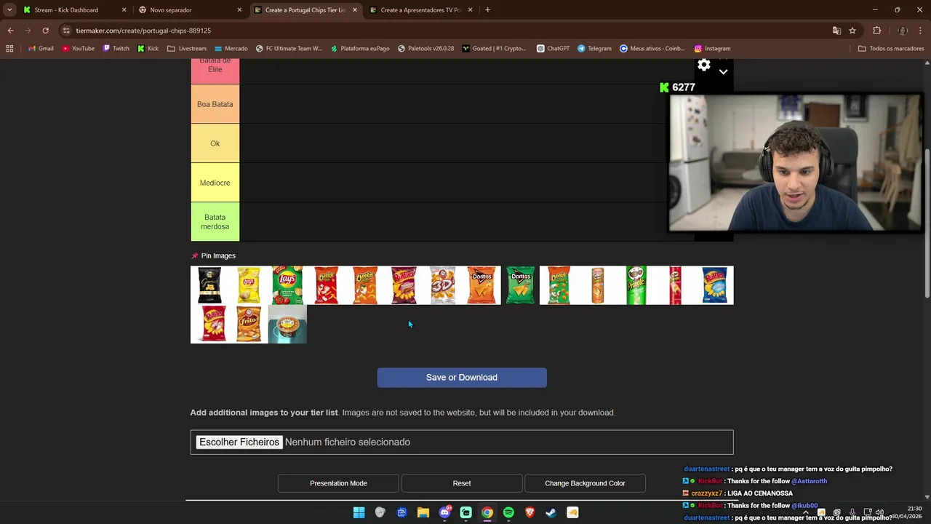Switch to Create a Apresentadores TV tab

pos(421,10)
